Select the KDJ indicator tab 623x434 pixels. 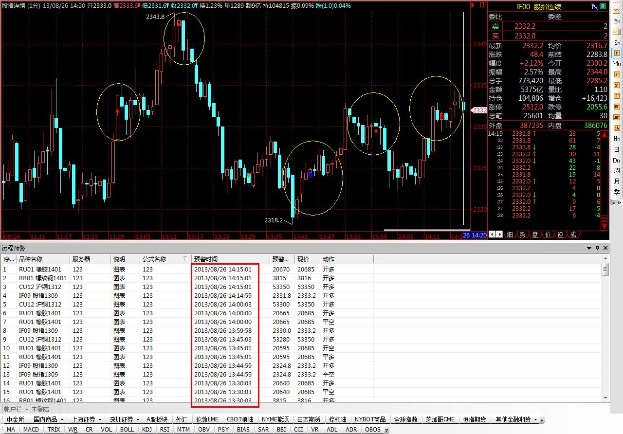(x=147, y=430)
